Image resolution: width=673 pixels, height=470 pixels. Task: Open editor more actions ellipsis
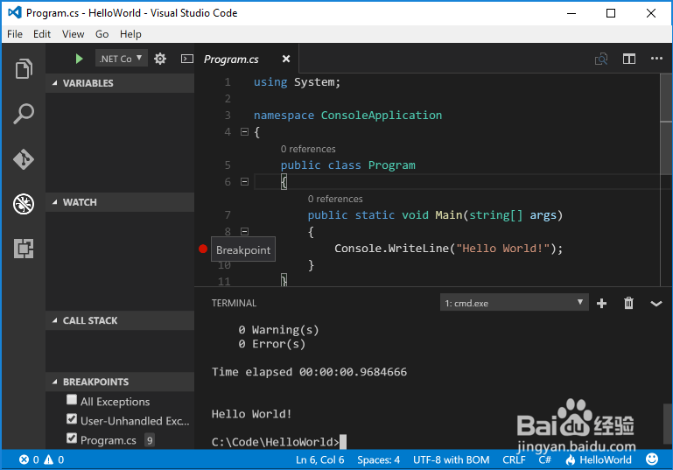(656, 59)
